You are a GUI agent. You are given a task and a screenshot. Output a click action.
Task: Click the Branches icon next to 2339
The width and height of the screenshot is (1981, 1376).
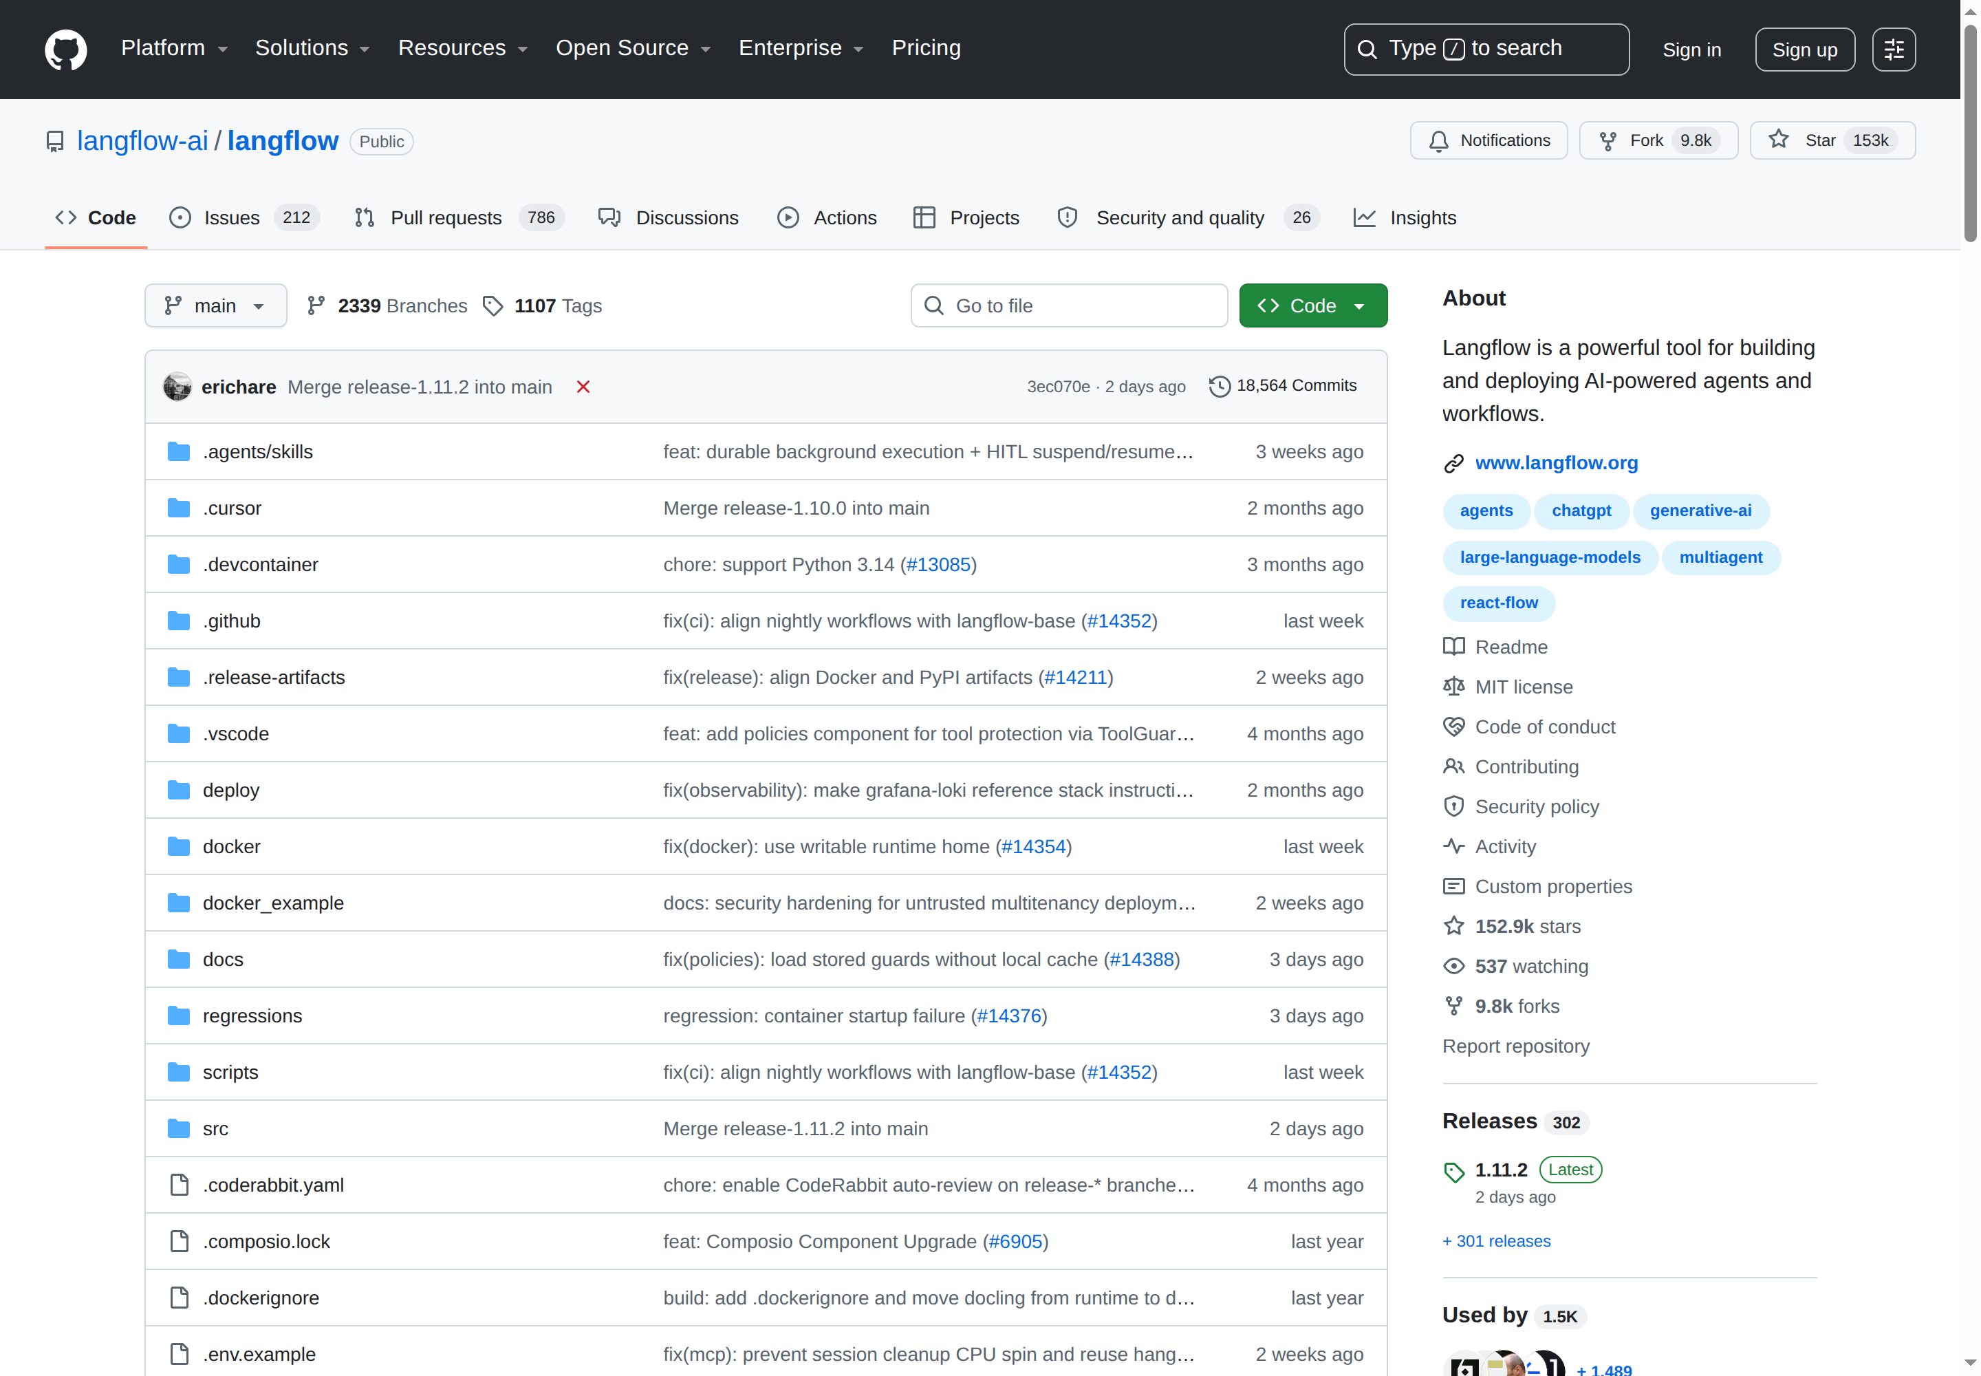tap(316, 305)
